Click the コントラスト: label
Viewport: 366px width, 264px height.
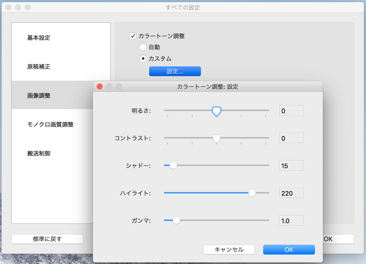[132, 139]
